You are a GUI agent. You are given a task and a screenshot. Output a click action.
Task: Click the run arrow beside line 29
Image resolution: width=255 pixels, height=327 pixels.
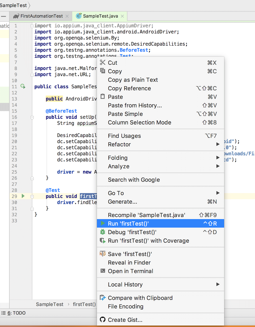[x=23, y=196]
